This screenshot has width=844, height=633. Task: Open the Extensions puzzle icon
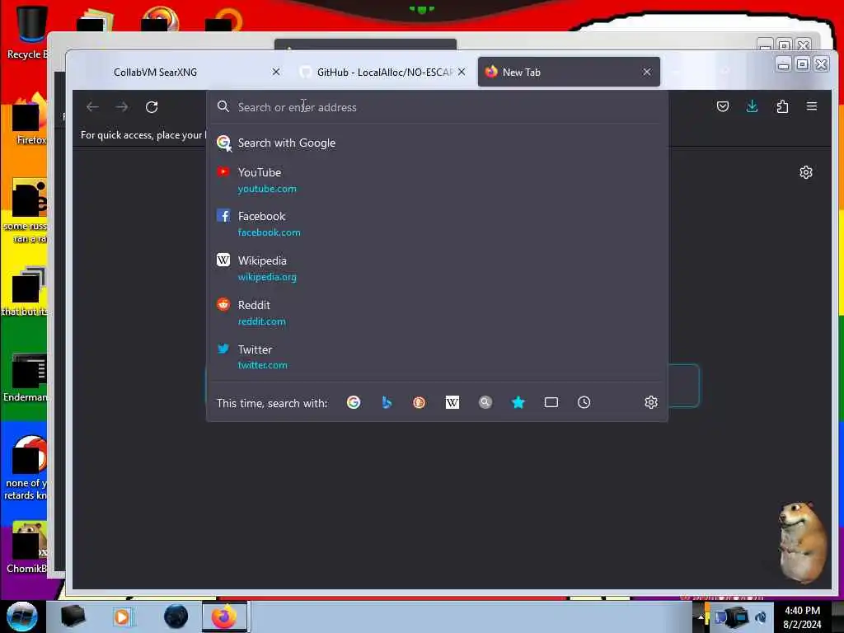click(x=782, y=106)
